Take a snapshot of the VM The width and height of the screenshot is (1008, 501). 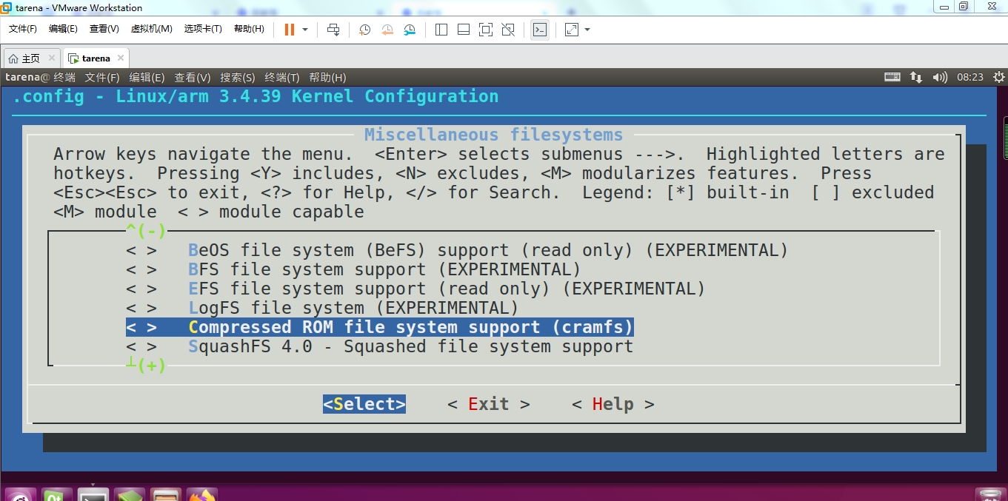tap(365, 30)
